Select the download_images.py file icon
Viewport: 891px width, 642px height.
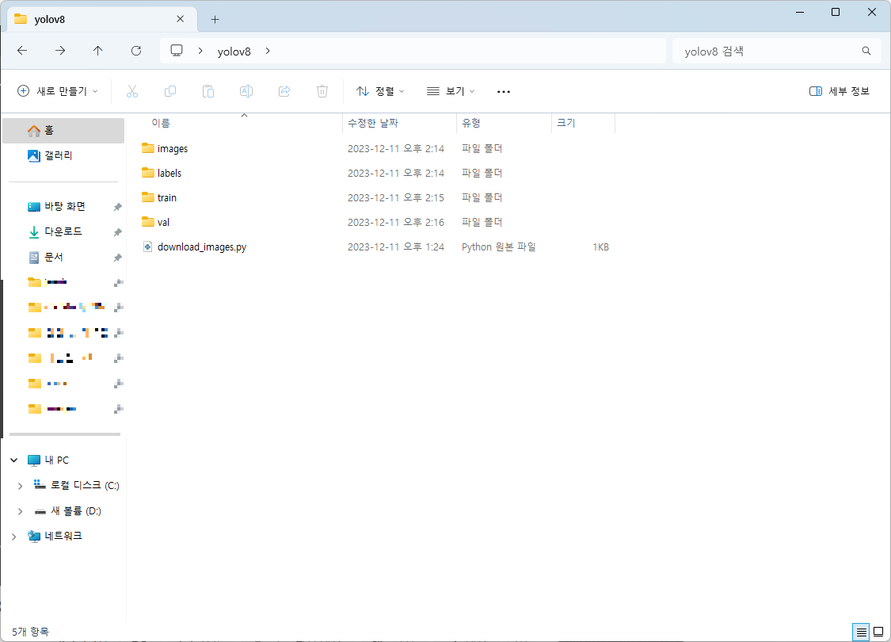pyautogui.click(x=148, y=246)
